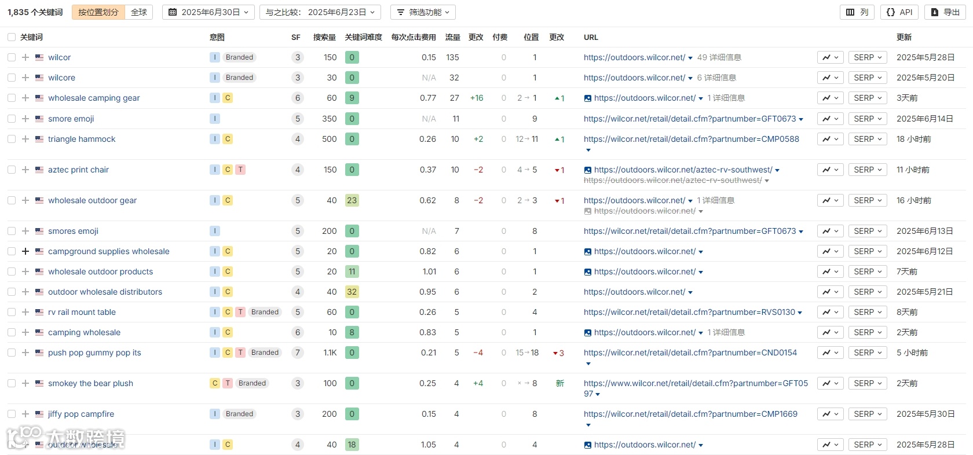
Task: Open trend chart for aztec print chair row
Action: pyautogui.click(x=830, y=170)
